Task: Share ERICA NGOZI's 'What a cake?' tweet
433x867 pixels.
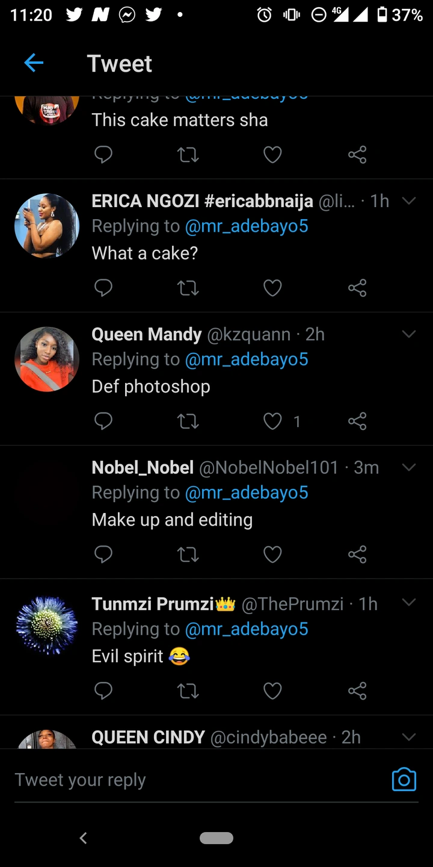Action: (357, 288)
